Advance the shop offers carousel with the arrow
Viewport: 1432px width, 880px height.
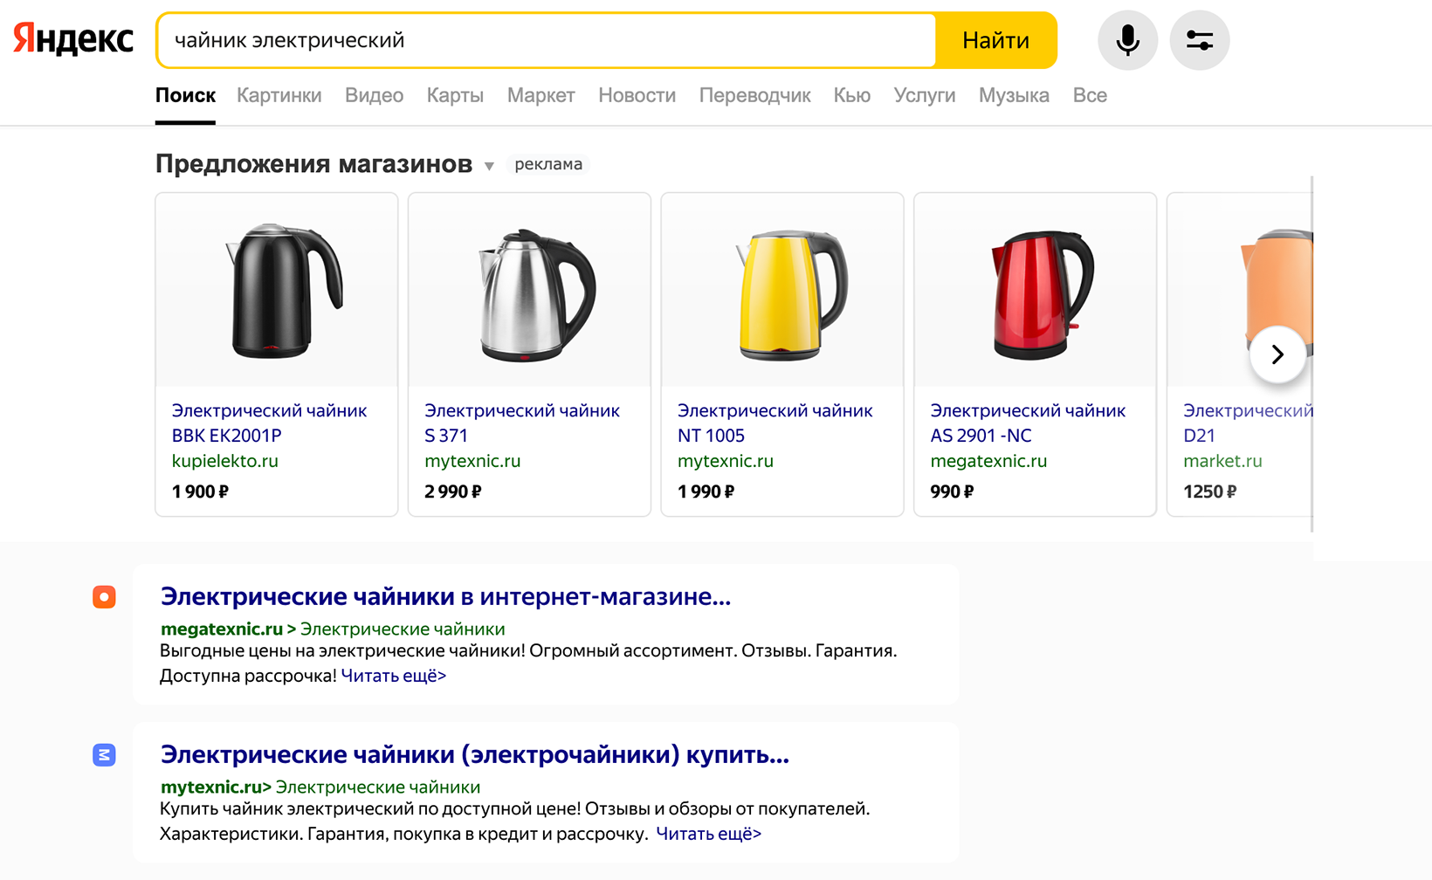click(1277, 354)
